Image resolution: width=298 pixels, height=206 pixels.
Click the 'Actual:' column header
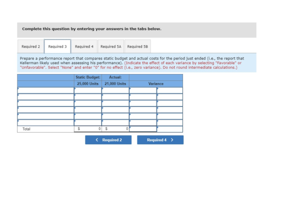click(115, 77)
